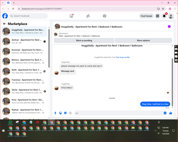Screen dimensions: 178x142
Task: Show hidden system tray icons
Action: point(155,131)
